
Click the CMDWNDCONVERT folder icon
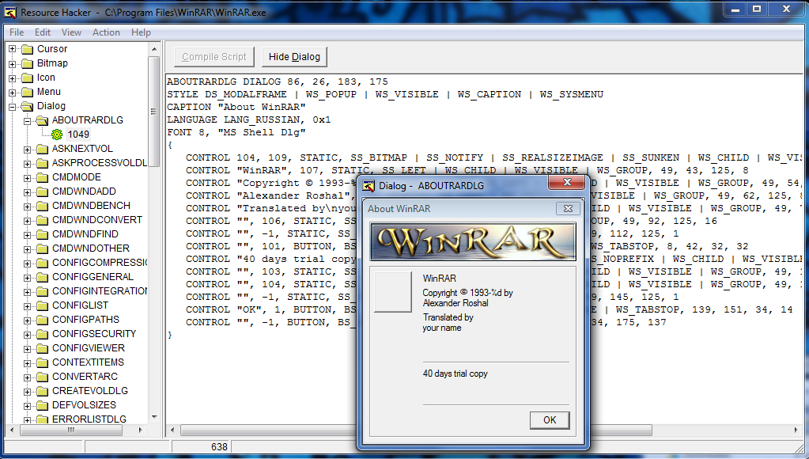(42, 220)
